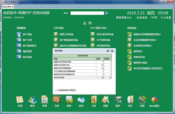Open the 预警提醒(6) link

pyautogui.click(x=124, y=17)
